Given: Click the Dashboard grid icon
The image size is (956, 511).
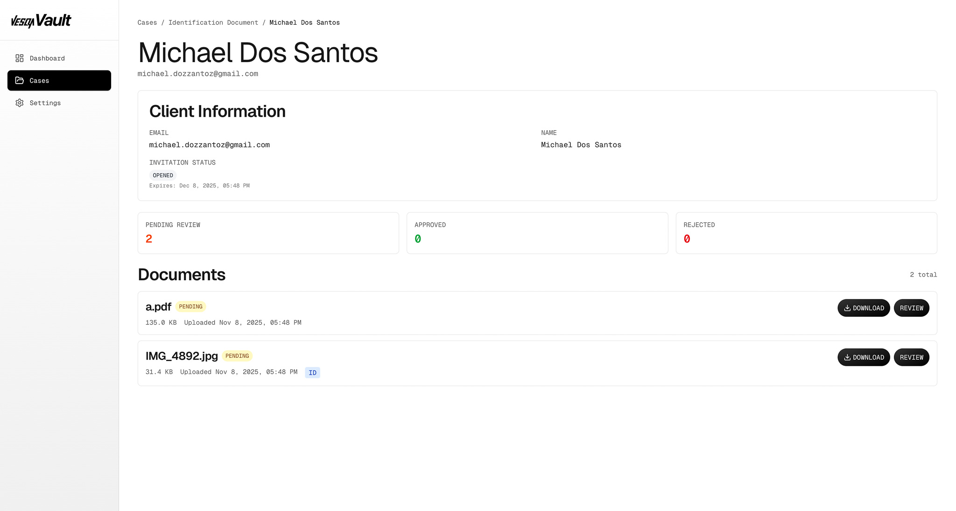Looking at the screenshot, I should pyautogui.click(x=19, y=58).
